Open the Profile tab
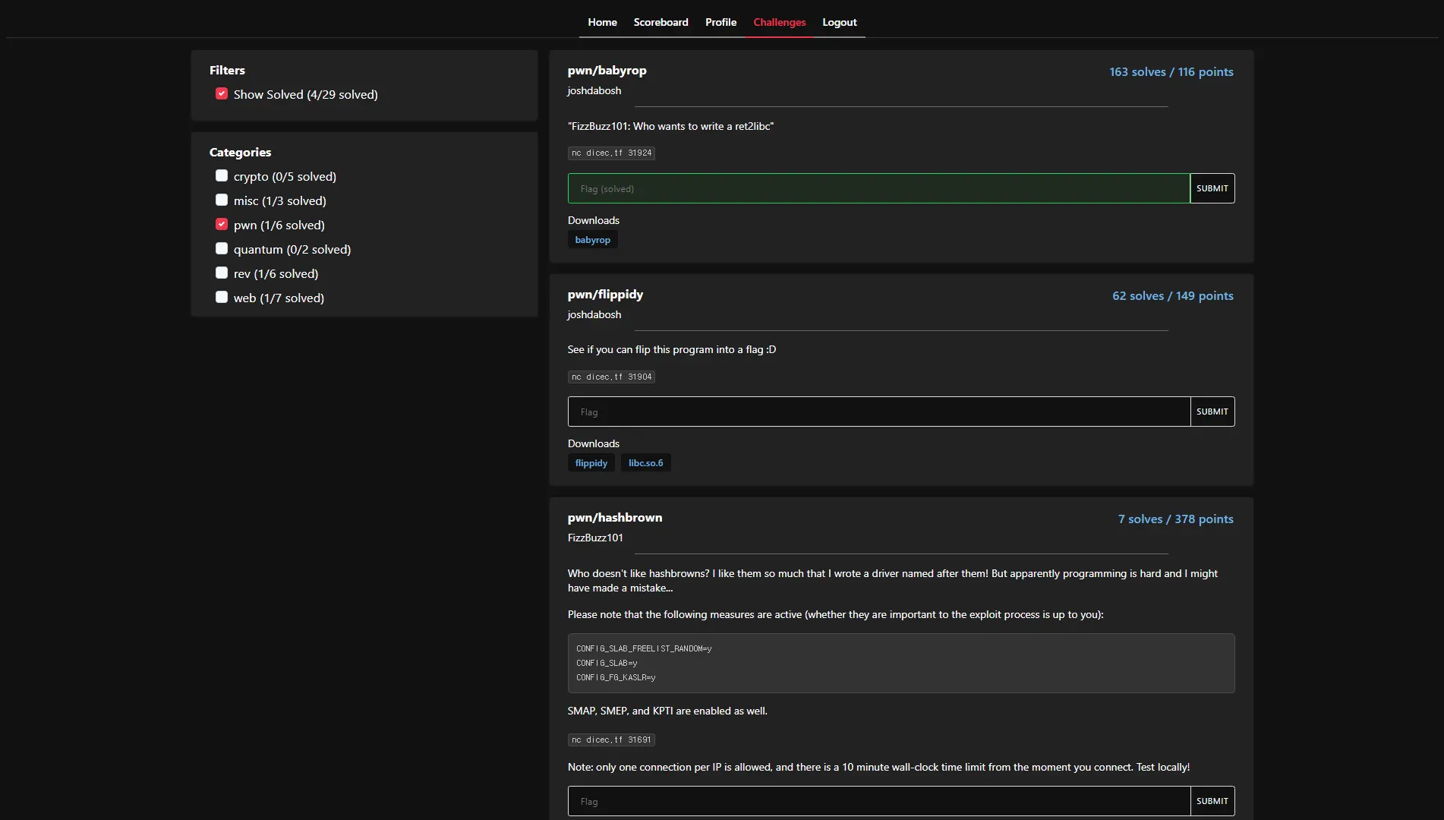Viewport: 1444px width, 820px height. click(720, 22)
